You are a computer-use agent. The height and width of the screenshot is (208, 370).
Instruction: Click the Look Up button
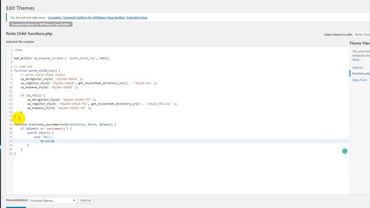click(x=86, y=200)
